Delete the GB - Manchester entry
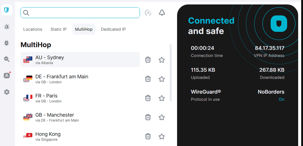The height and width of the screenshot is (146, 303). click(x=148, y=117)
